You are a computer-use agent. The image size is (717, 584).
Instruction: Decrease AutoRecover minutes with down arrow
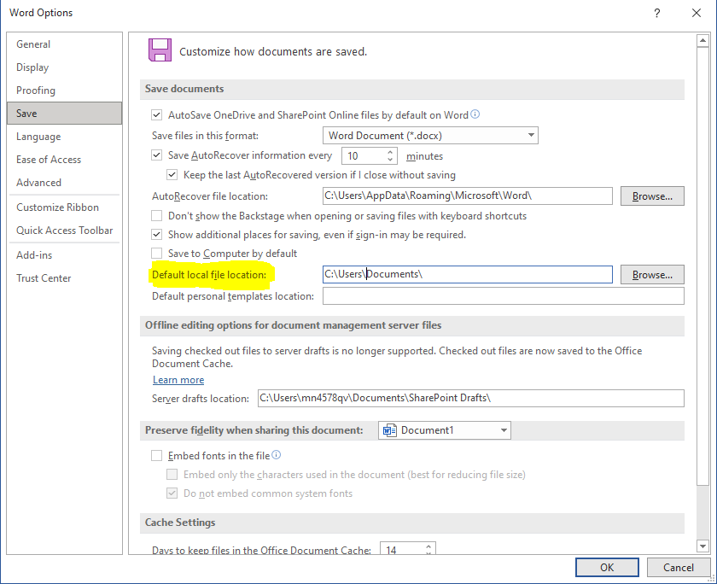coord(391,161)
